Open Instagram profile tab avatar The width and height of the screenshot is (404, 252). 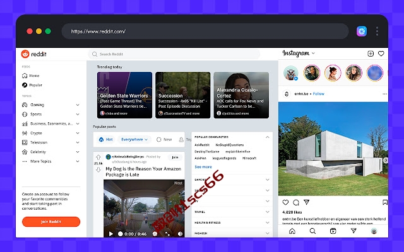pyautogui.click(x=374, y=231)
